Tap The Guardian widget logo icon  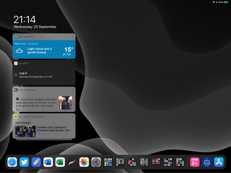[x=16, y=90]
